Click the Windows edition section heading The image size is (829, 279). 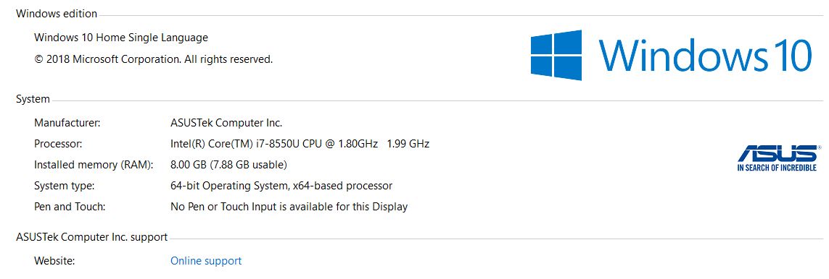57,14
